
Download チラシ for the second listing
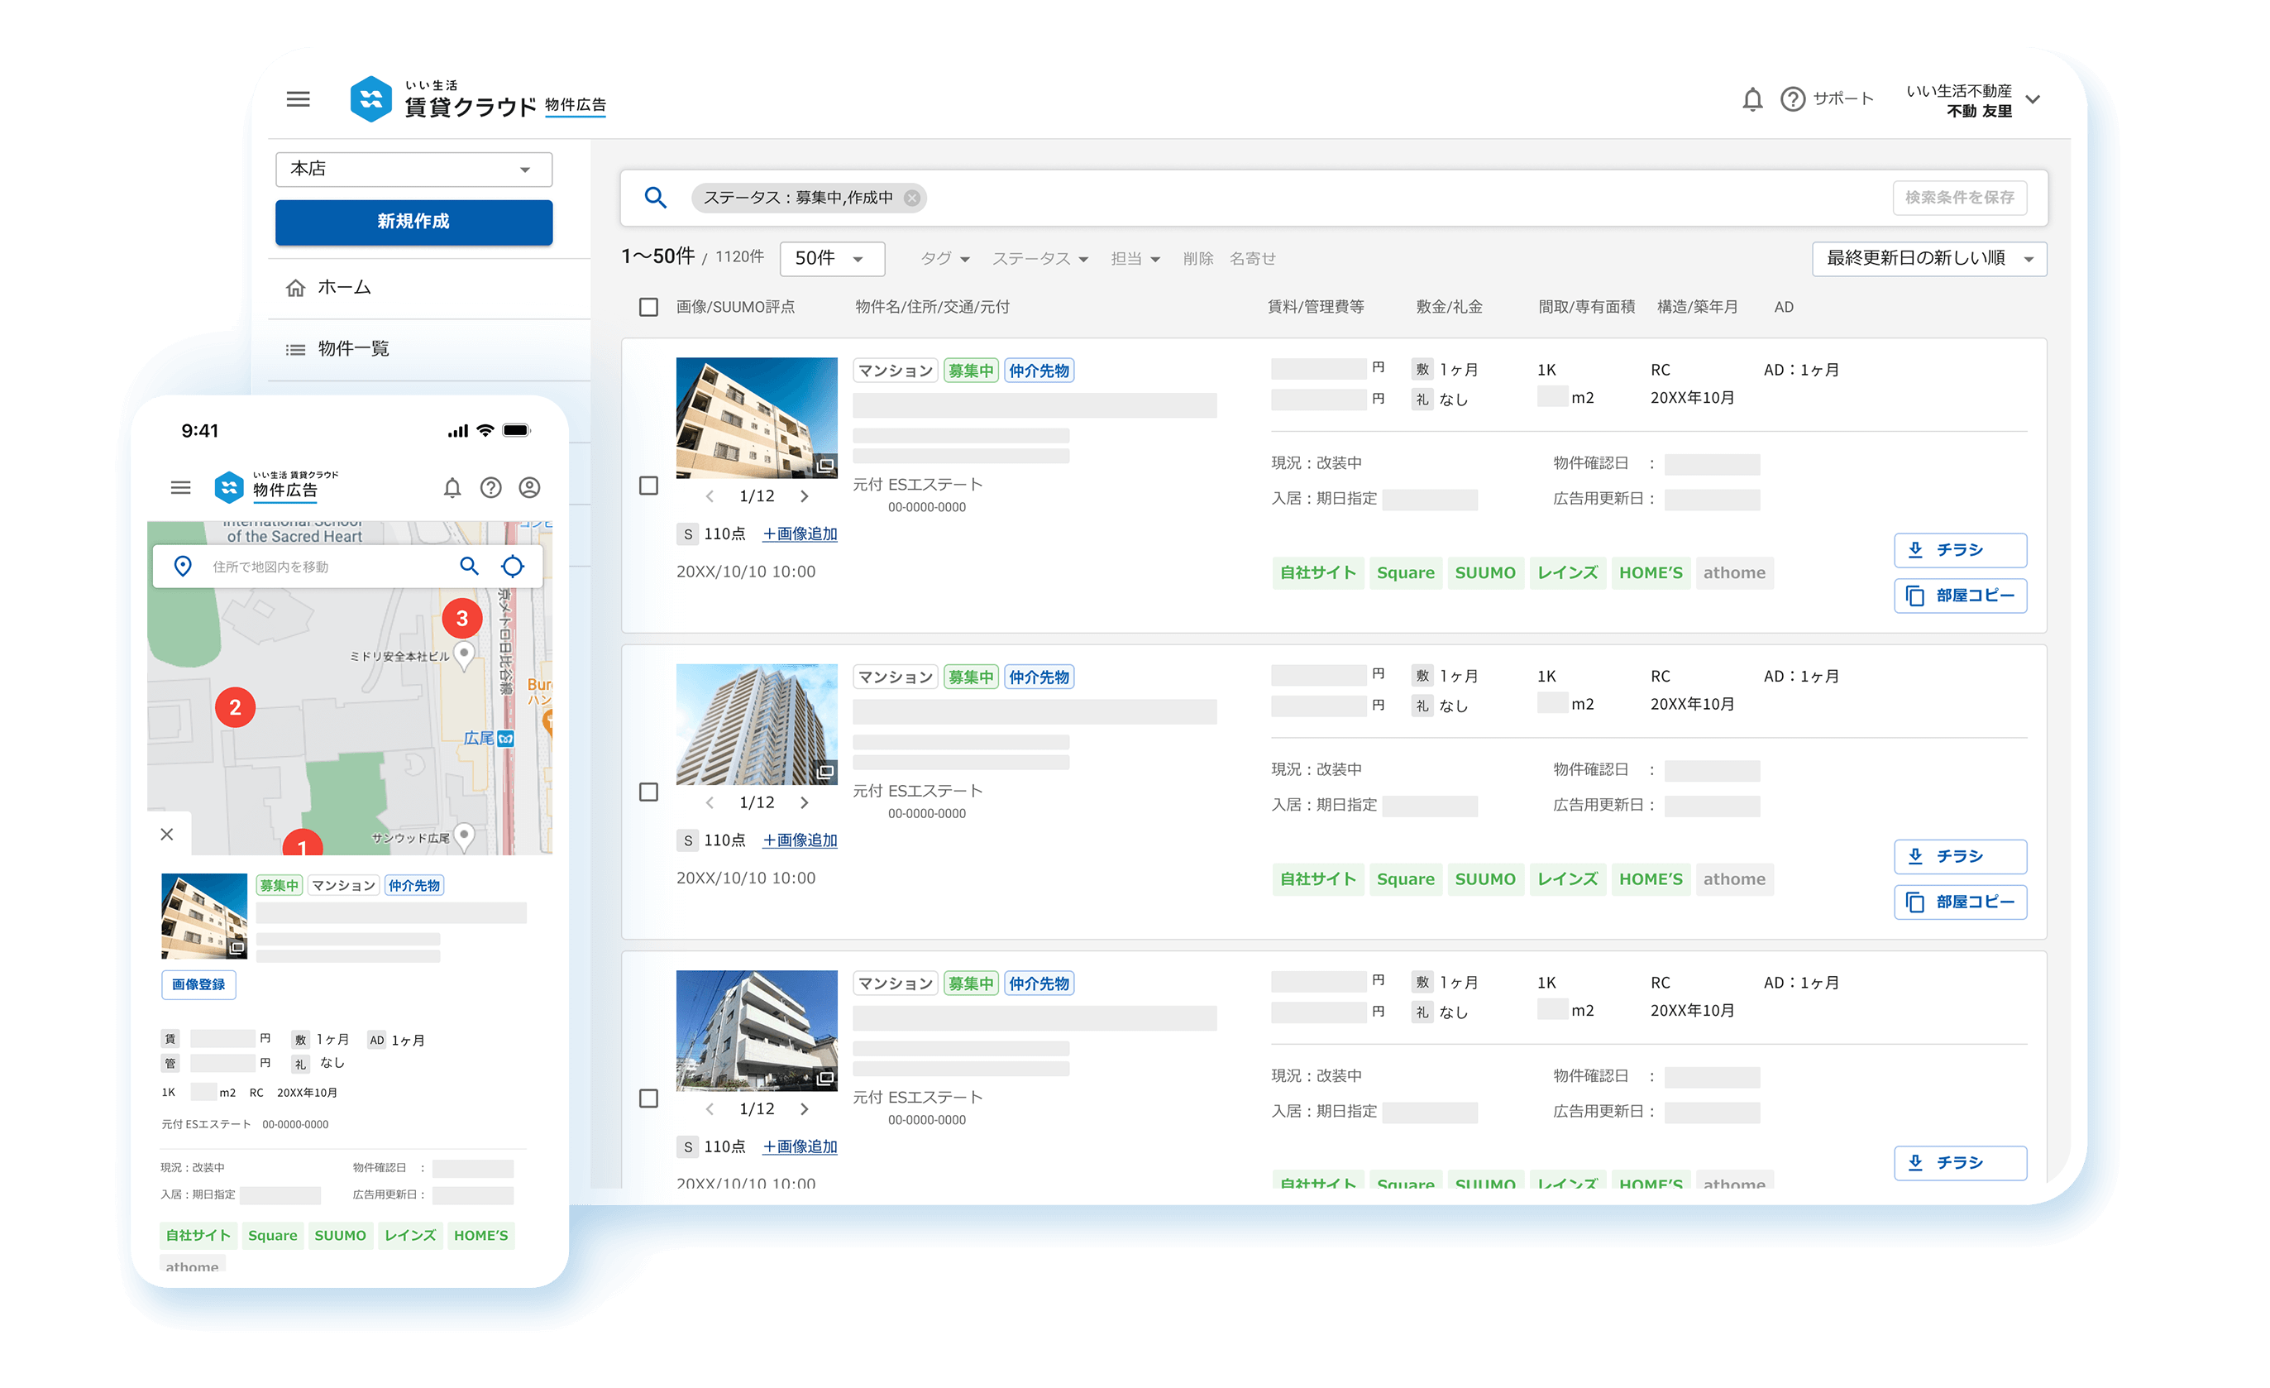click(1960, 856)
